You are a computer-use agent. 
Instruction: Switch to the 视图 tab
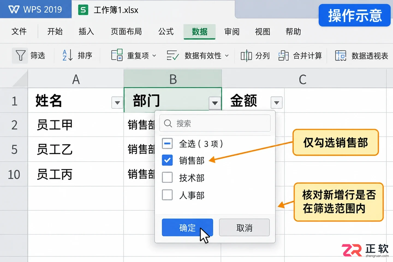point(263,32)
